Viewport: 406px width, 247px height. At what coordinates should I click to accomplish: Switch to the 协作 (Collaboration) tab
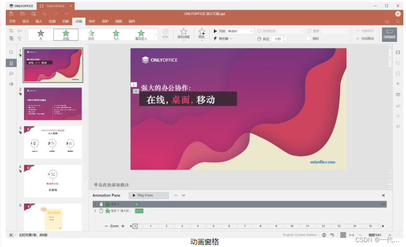[x=92, y=21]
